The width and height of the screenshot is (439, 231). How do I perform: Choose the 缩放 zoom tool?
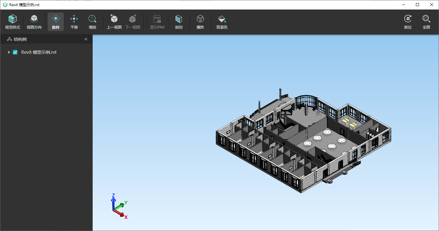92,22
